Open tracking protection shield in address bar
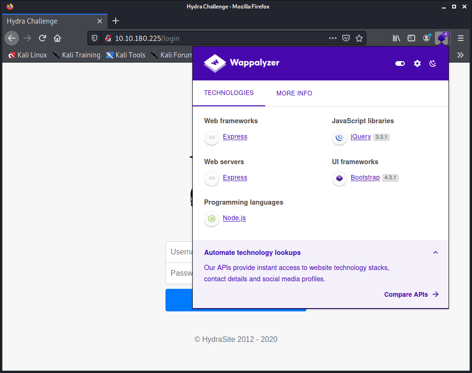Viewport: 472px width, 373px height. [x=94, y=38]
